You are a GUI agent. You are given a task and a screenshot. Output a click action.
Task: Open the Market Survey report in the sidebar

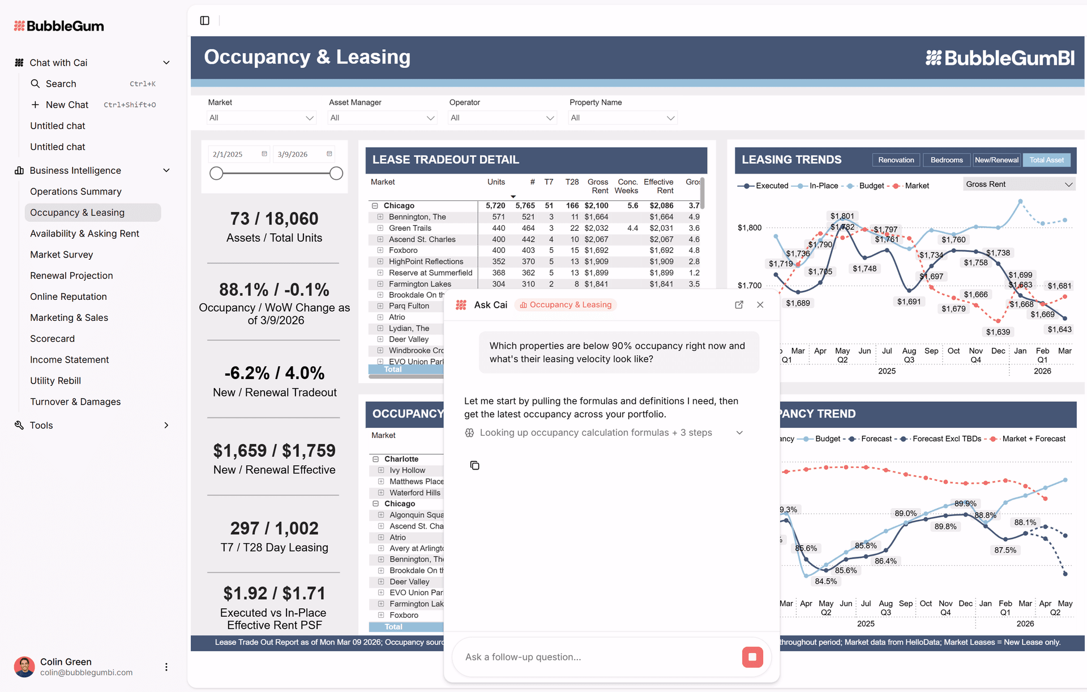click(x=62, y=255)
